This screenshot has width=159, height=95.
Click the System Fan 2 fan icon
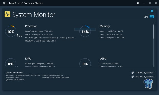pos(133,77)
